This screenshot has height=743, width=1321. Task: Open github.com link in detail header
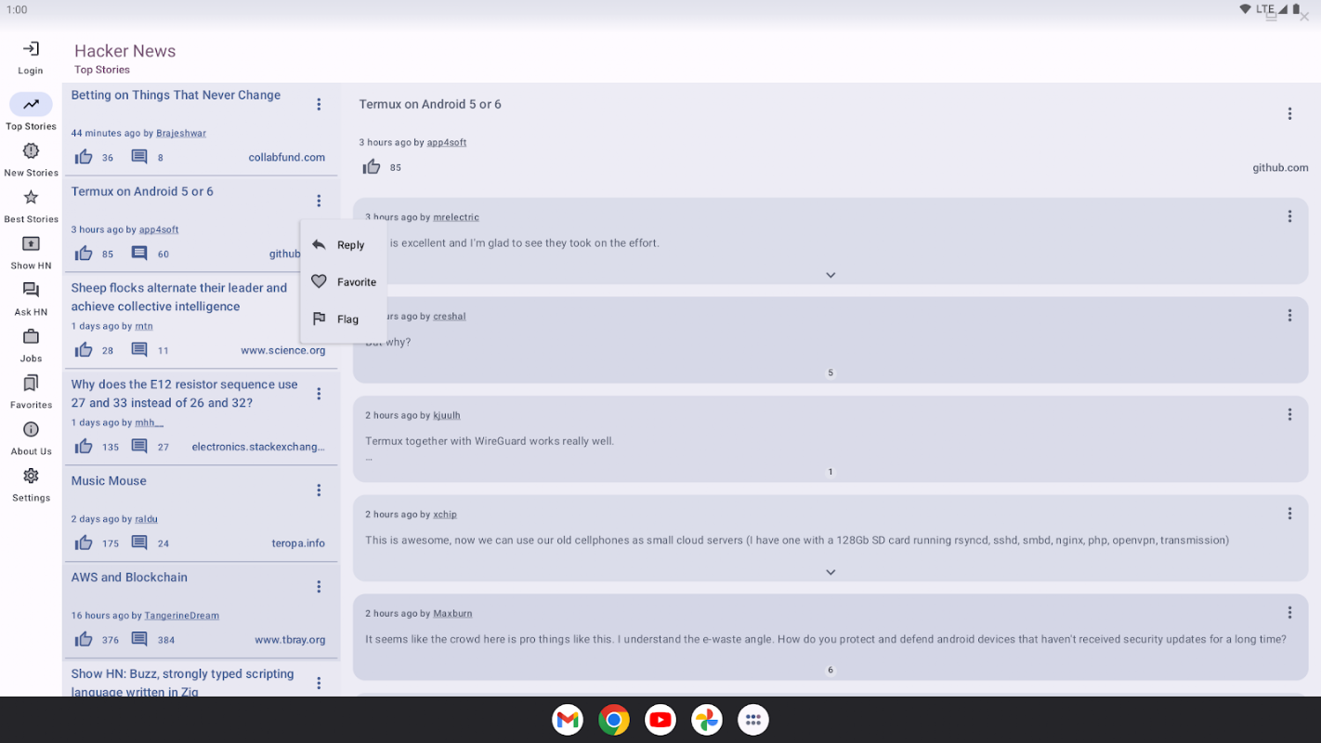1280,168
